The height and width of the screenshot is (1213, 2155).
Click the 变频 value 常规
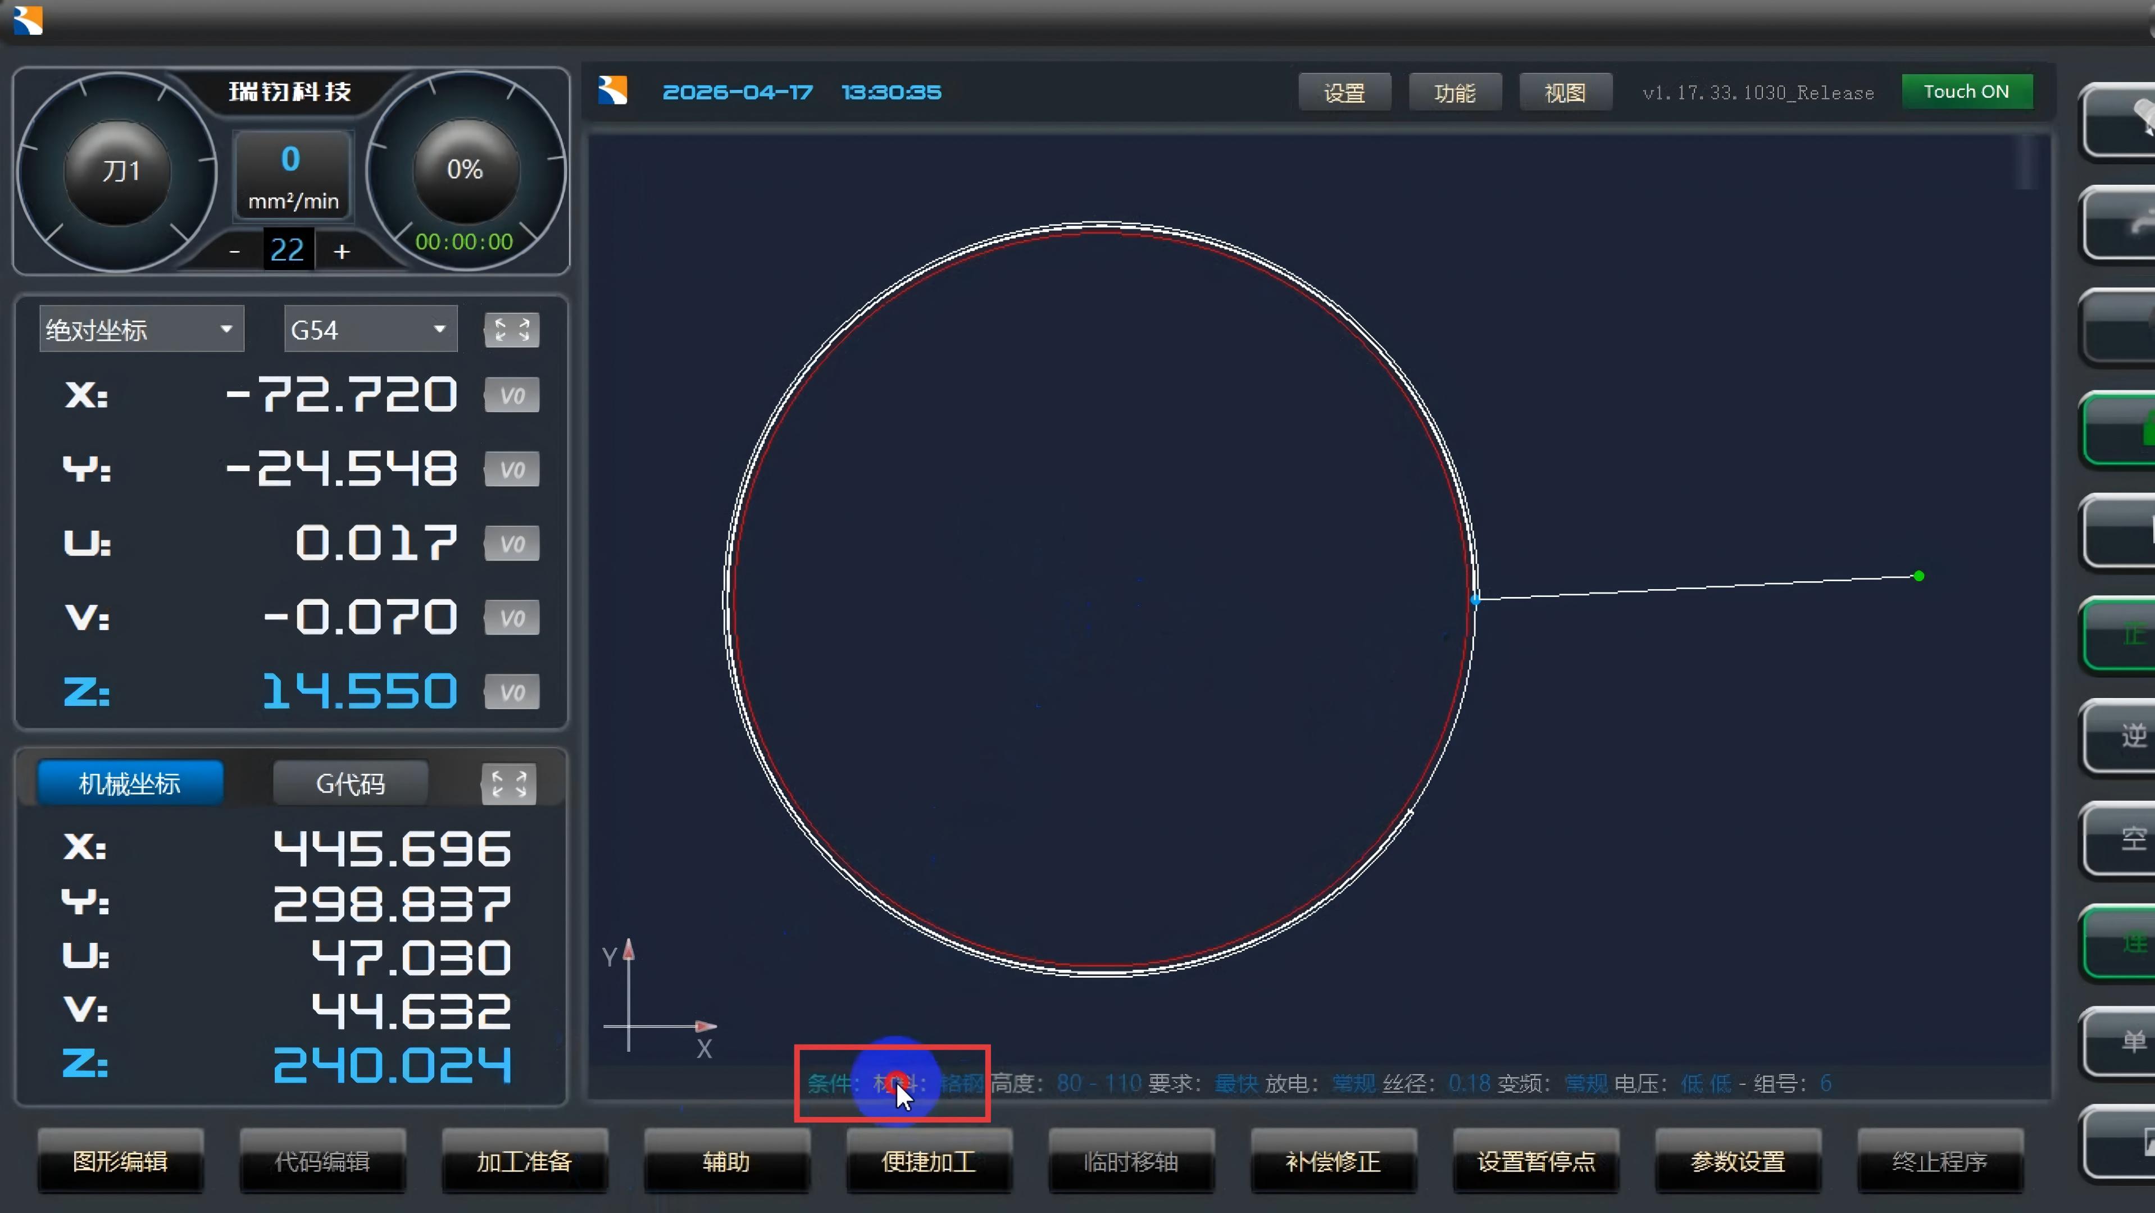[1585, 1083]
